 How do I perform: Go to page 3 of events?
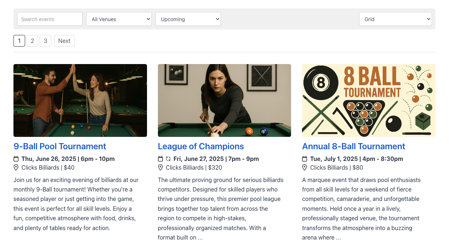tap(45, 41)
